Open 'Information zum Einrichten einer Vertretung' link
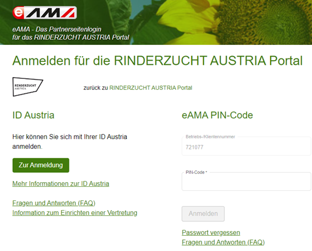Viewport: 312px width, 251px height. (75, 213)
